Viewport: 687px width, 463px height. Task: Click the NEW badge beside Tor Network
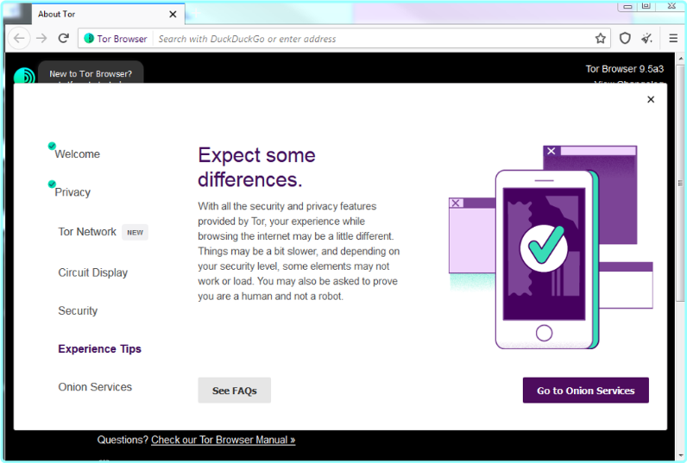(x=135, y=233)
